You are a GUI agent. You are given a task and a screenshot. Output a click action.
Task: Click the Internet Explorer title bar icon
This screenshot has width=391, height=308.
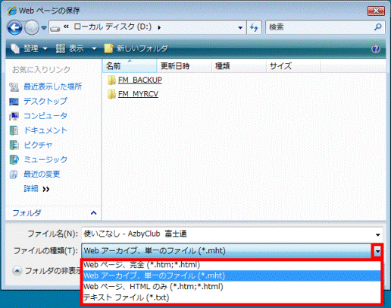(12, 11)
